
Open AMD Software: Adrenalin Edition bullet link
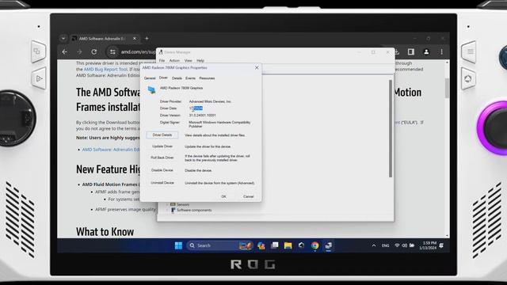pos(111,150)
